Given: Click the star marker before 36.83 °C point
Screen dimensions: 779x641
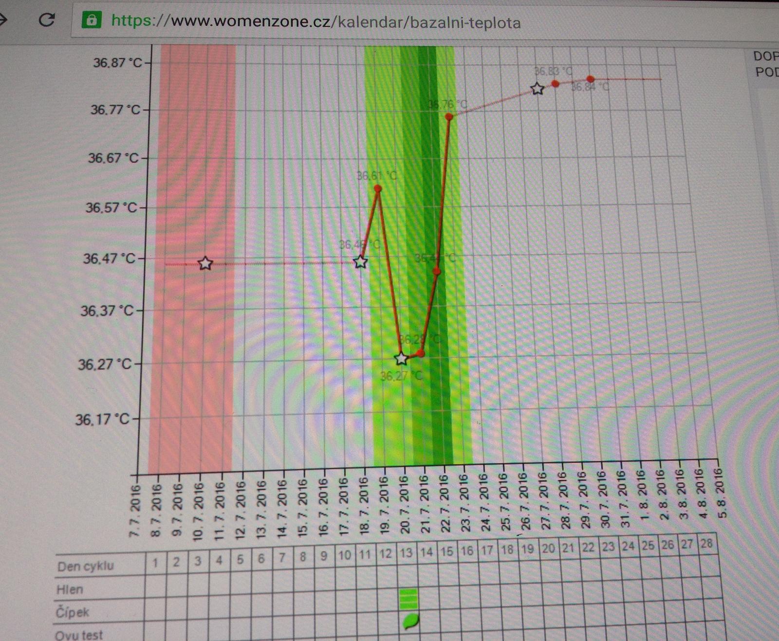Looking at the screenshot, I should tap(537, 89).
